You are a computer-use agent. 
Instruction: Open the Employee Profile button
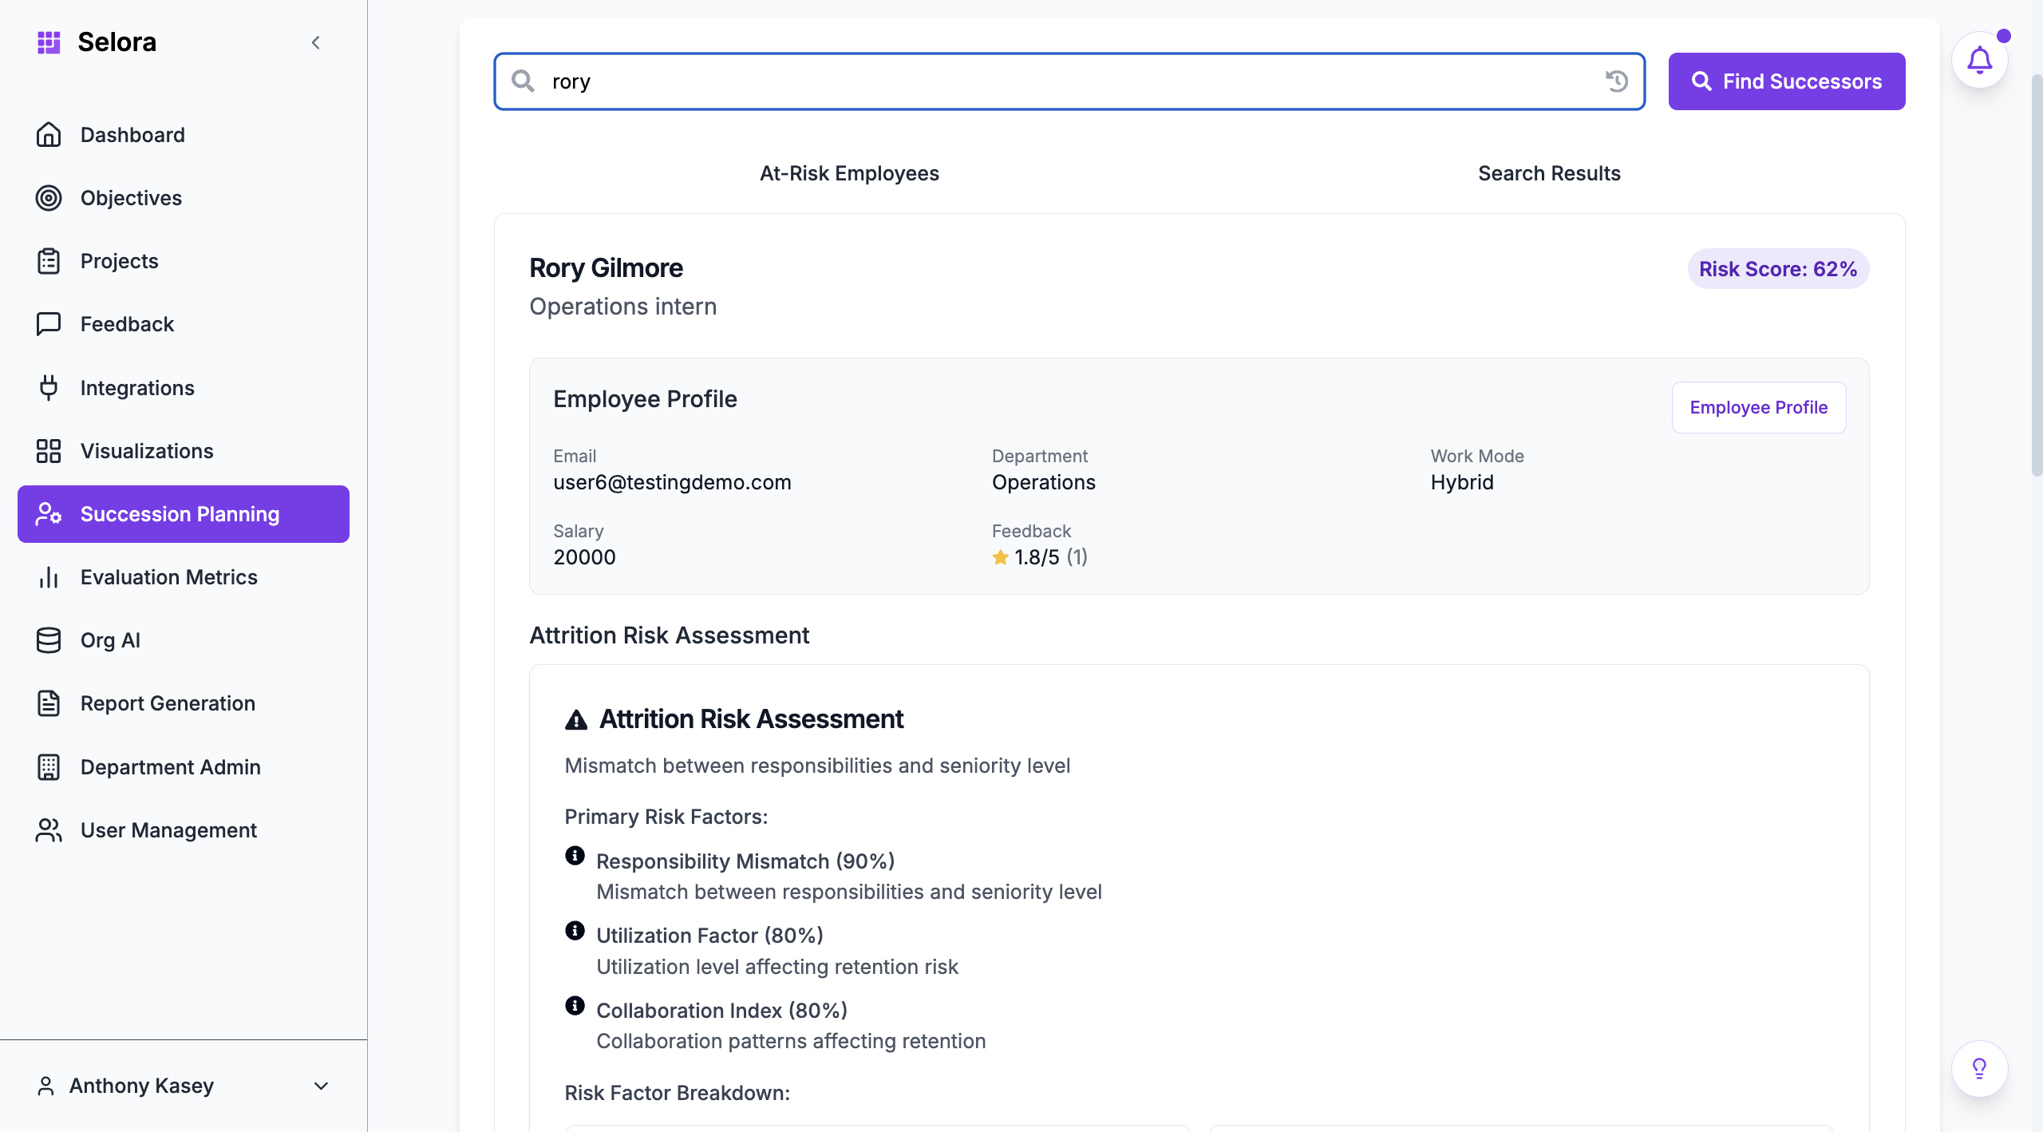tap(1758, 407)
